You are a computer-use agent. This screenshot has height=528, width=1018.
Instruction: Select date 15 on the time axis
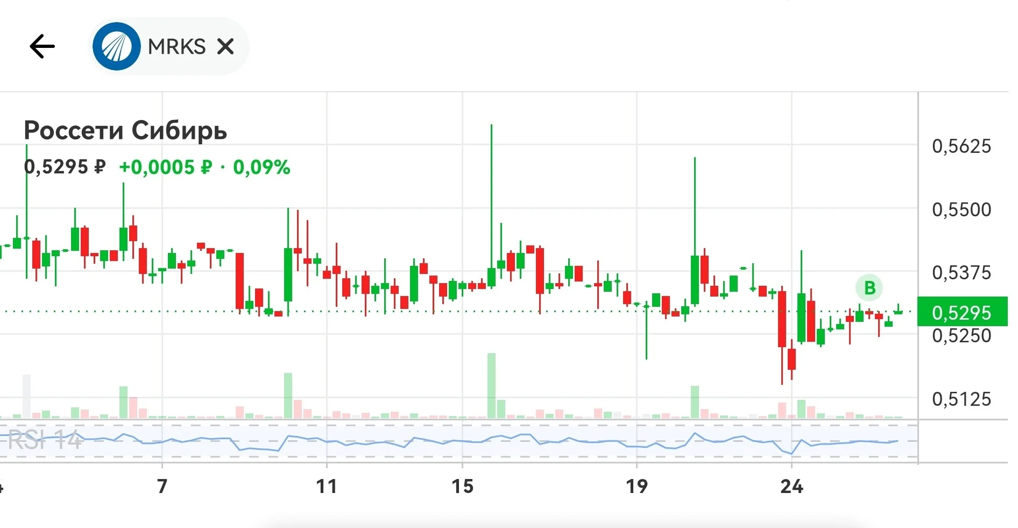462,486
